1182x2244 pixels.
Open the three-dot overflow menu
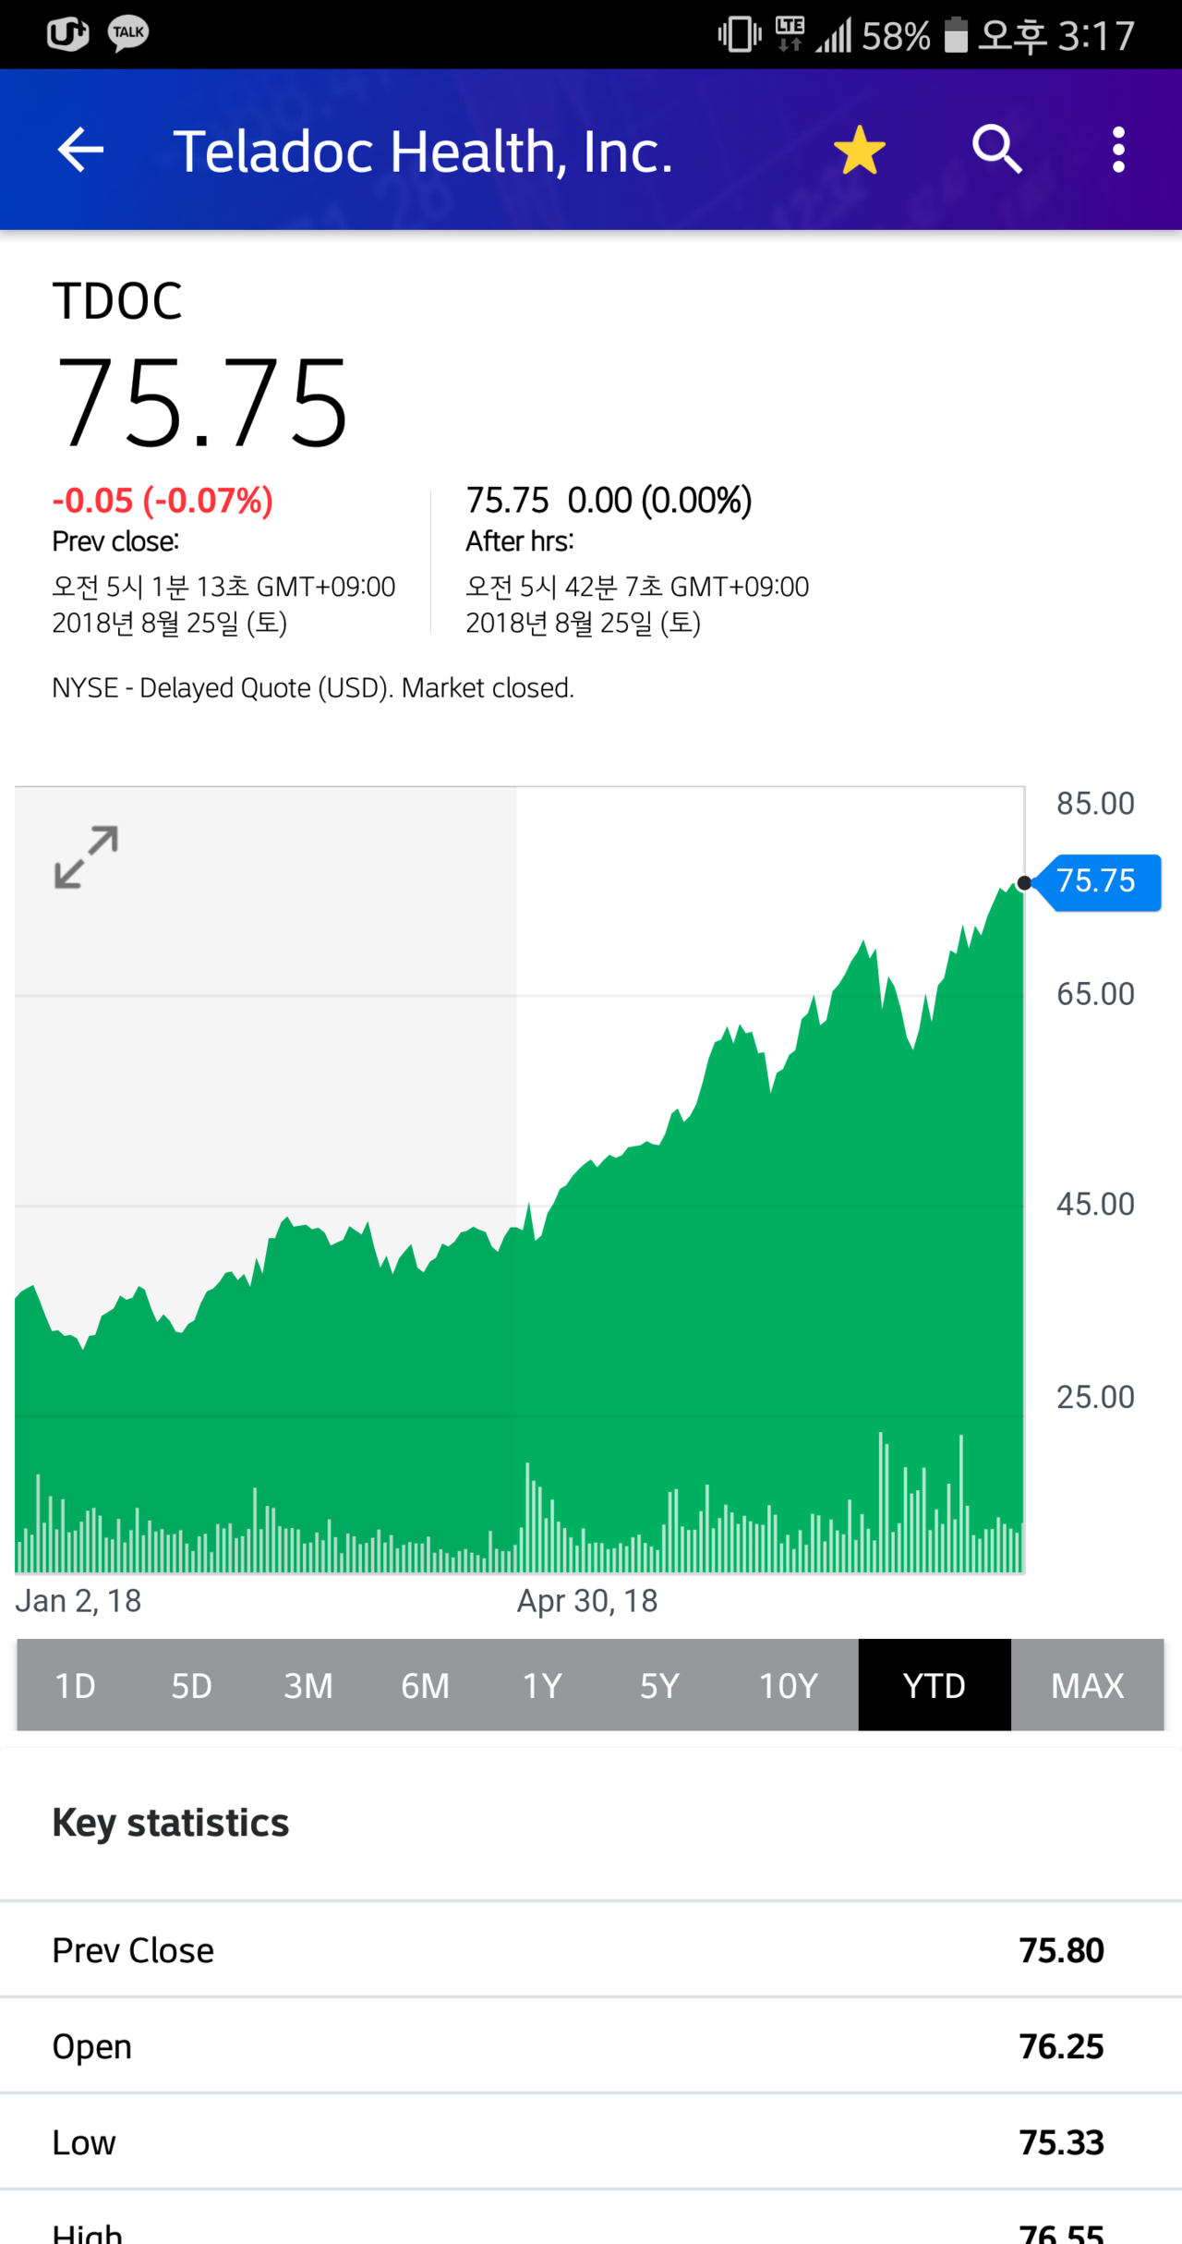[1118, 150]
